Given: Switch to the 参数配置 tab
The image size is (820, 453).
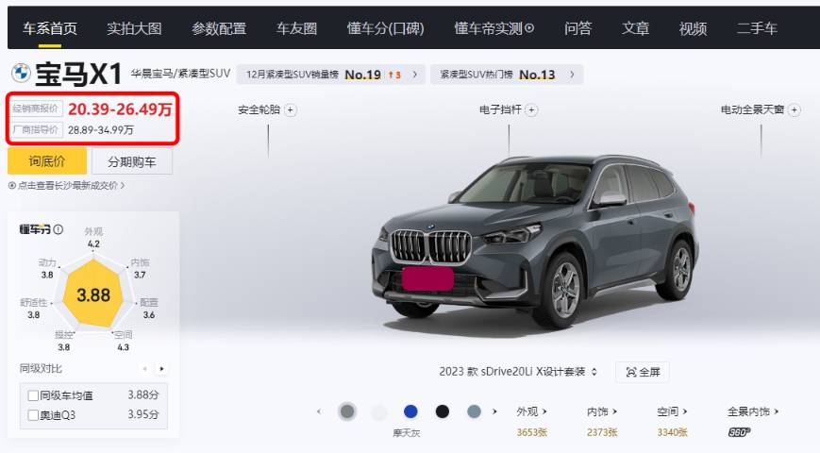Looking at the screenshot, I should [x=219, y=28].
